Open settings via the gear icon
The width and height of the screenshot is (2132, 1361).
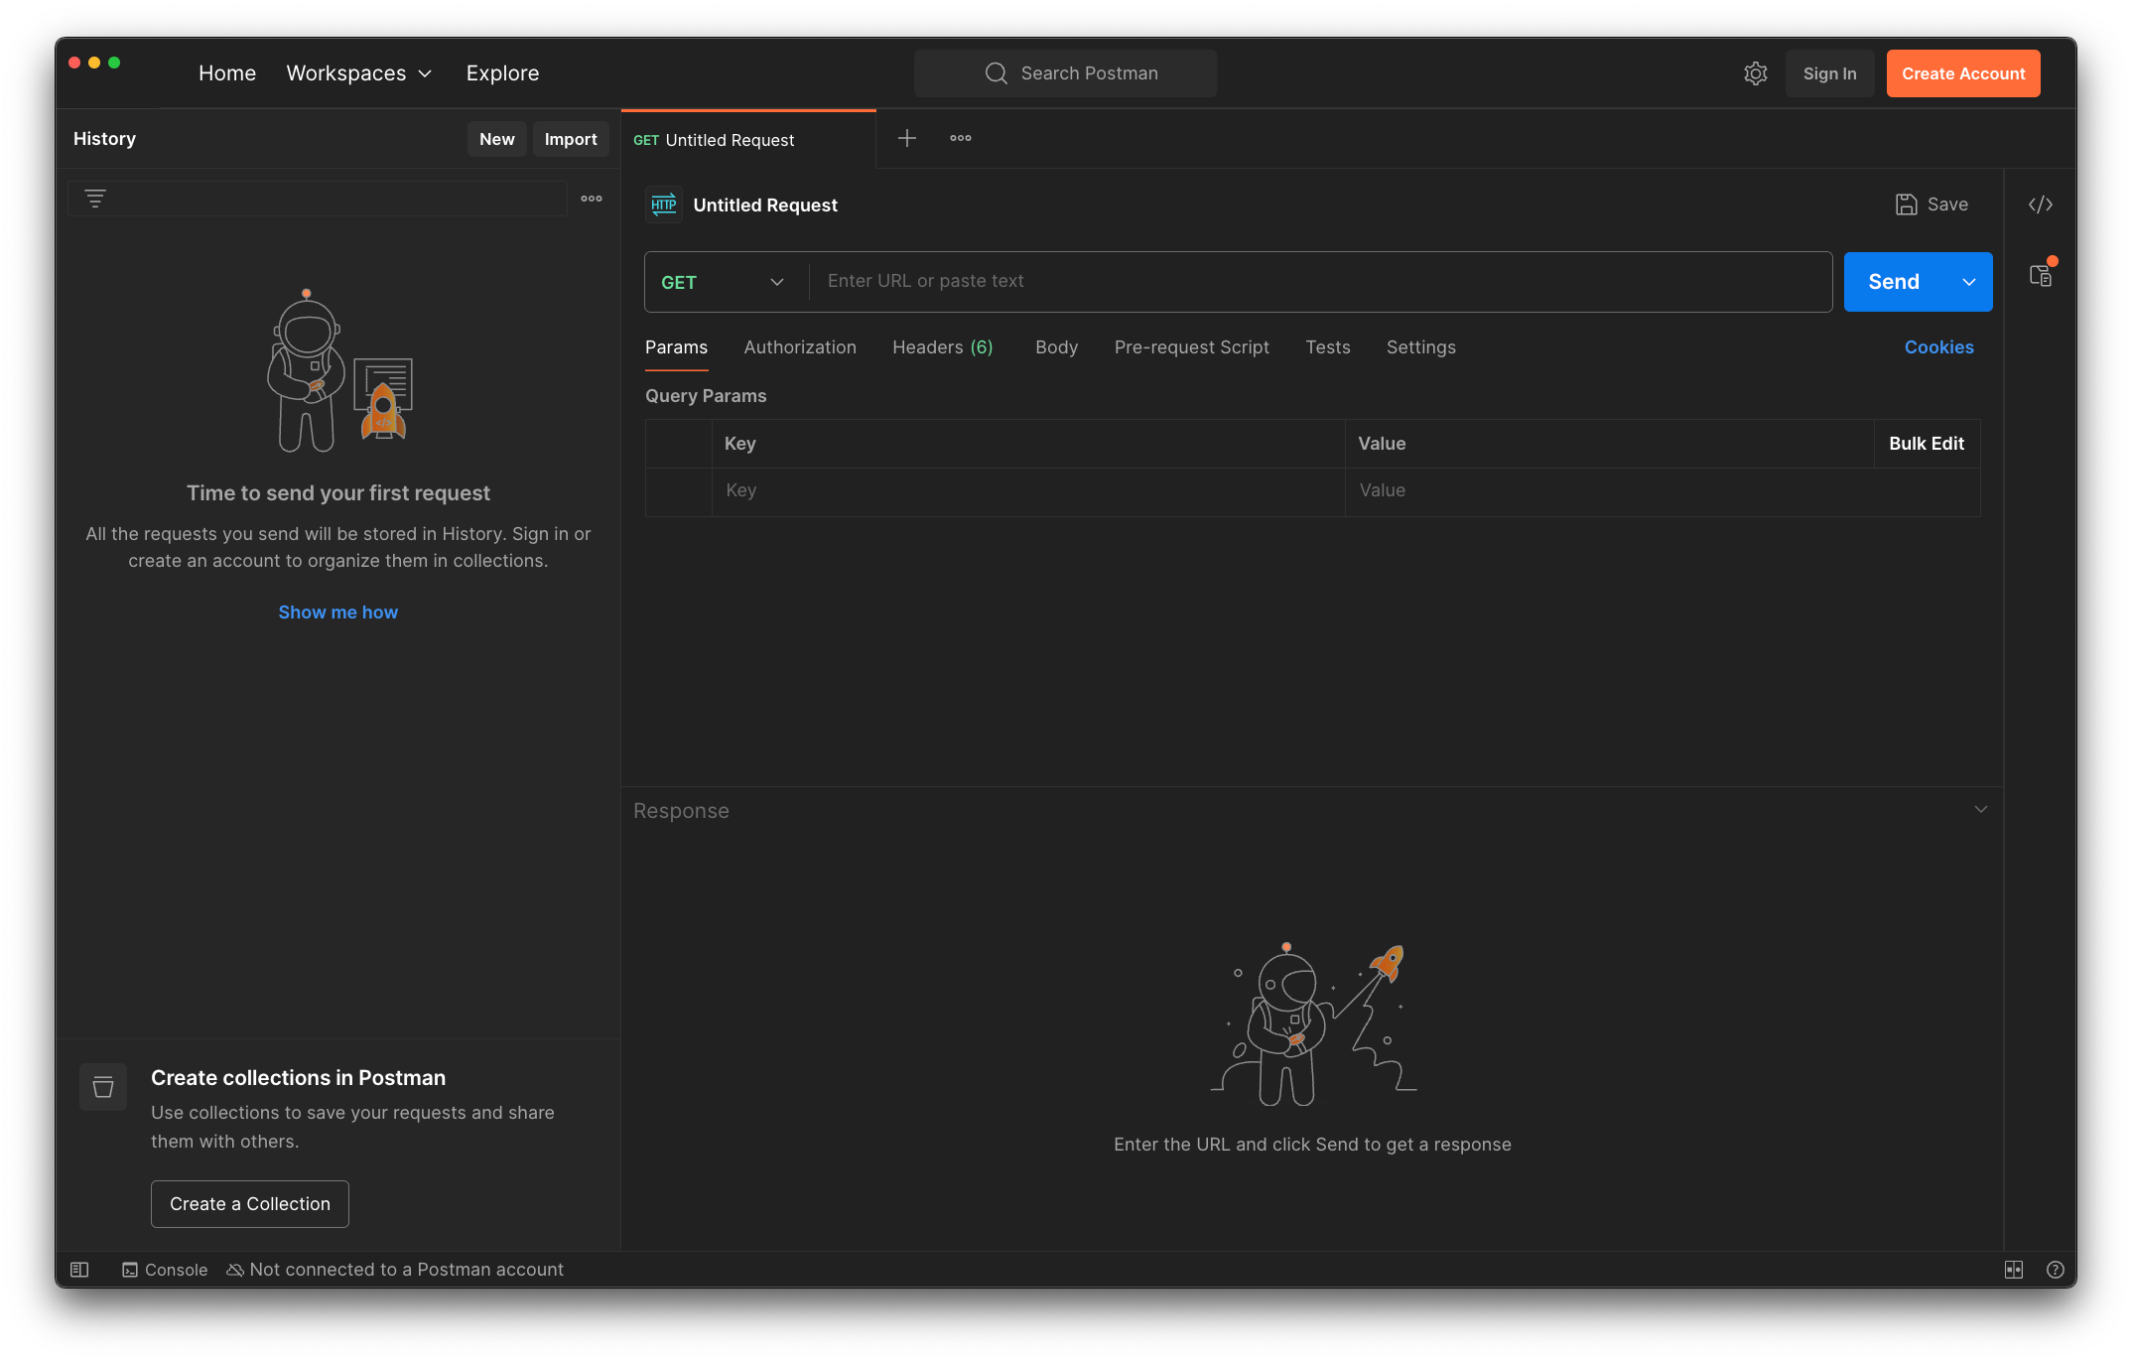click(1755, 73)
